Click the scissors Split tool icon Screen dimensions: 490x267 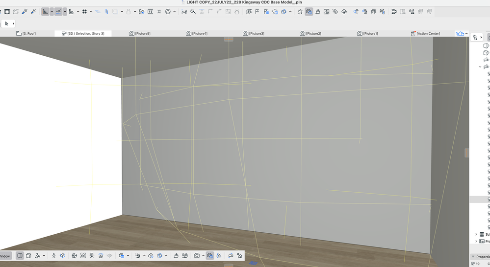click(x=184, y=12)
